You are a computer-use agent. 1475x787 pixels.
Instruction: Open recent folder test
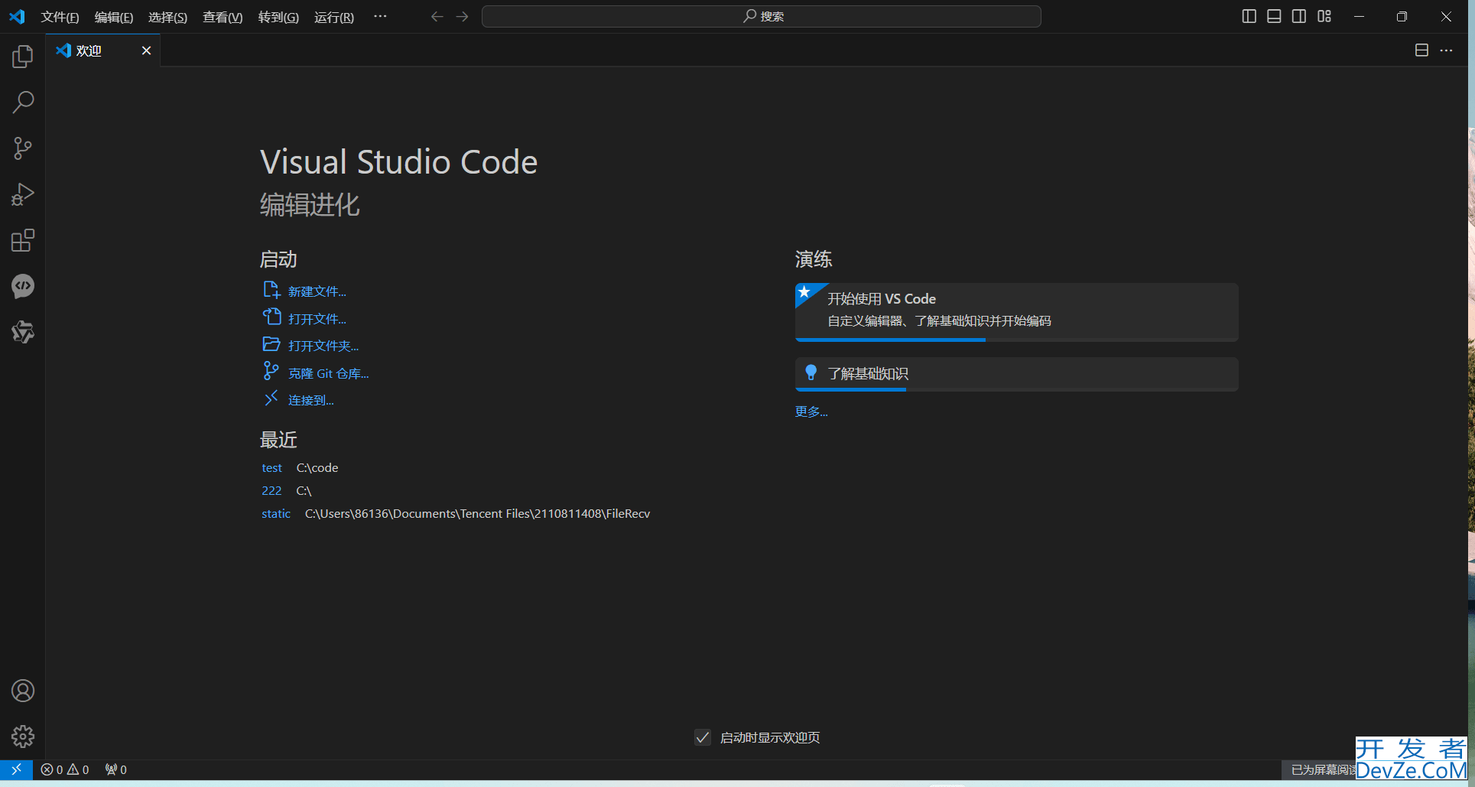click(271, 468)
